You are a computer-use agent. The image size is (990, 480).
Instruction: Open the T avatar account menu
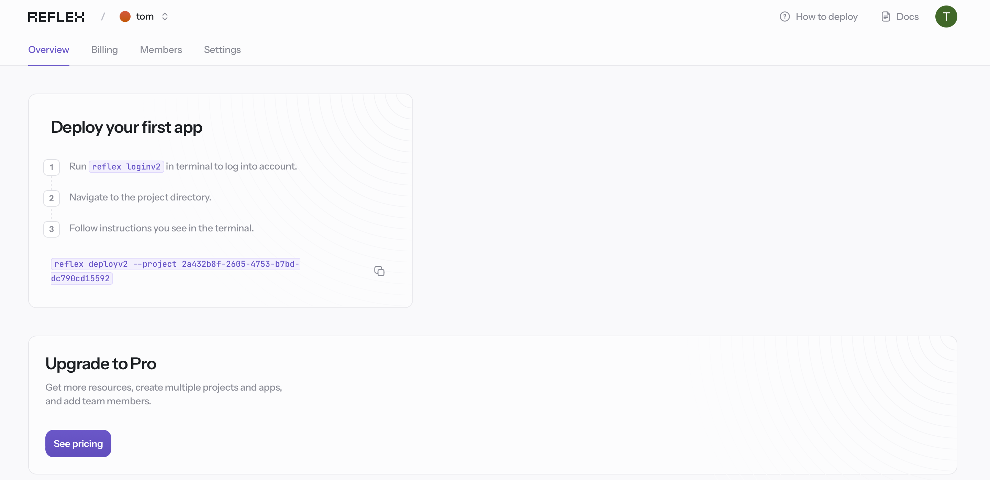click(x=946, y=17)
